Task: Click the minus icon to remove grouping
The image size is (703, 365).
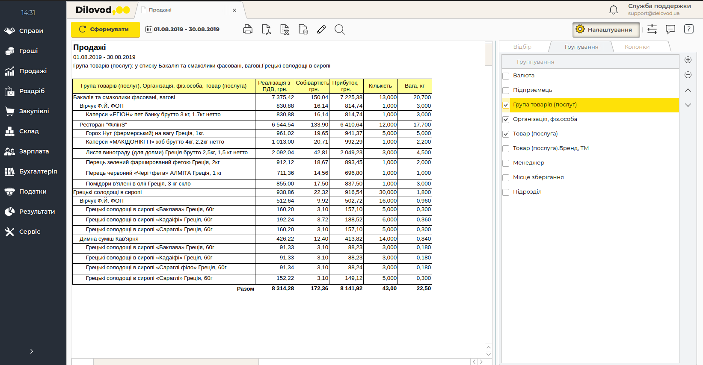Action: click(x=688, y=75)
